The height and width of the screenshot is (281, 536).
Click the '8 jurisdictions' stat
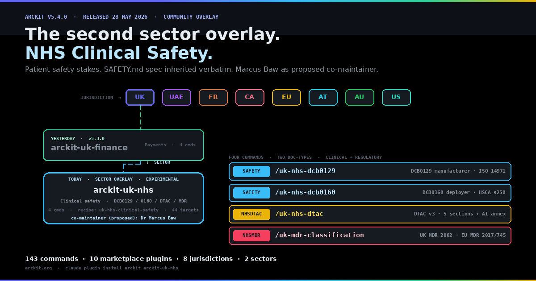pos(208,259)
